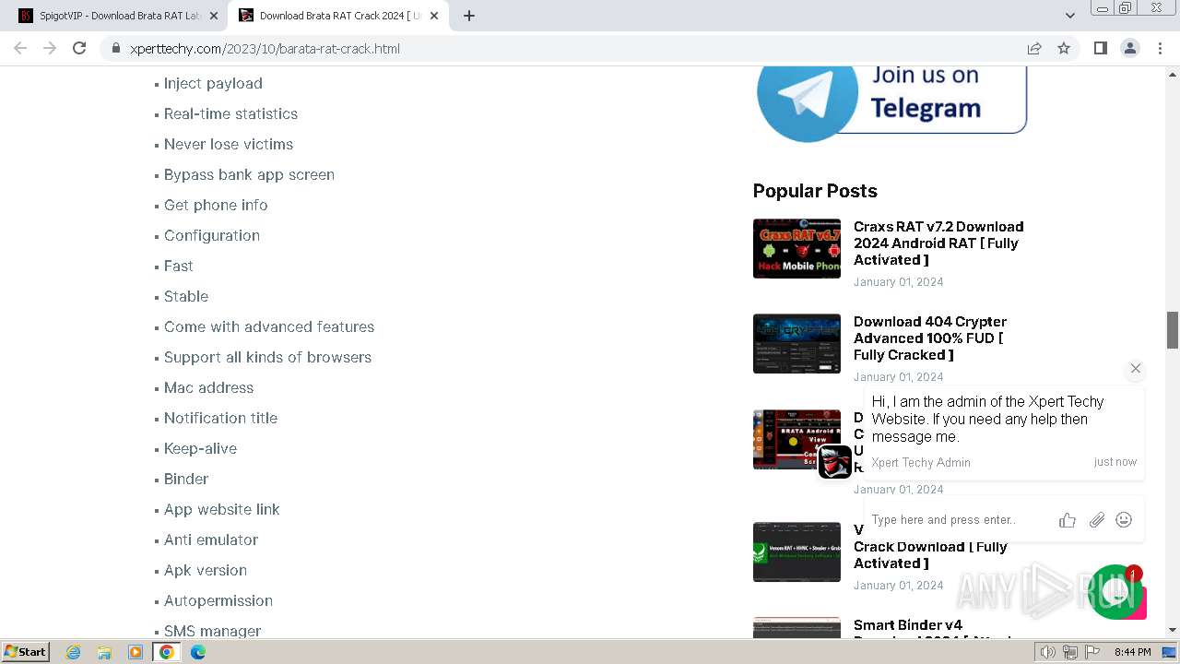The width and height of the screenshot is (1180, 664).
Task: Click the 'Notification title' list item
Action: tap(220, 418)
